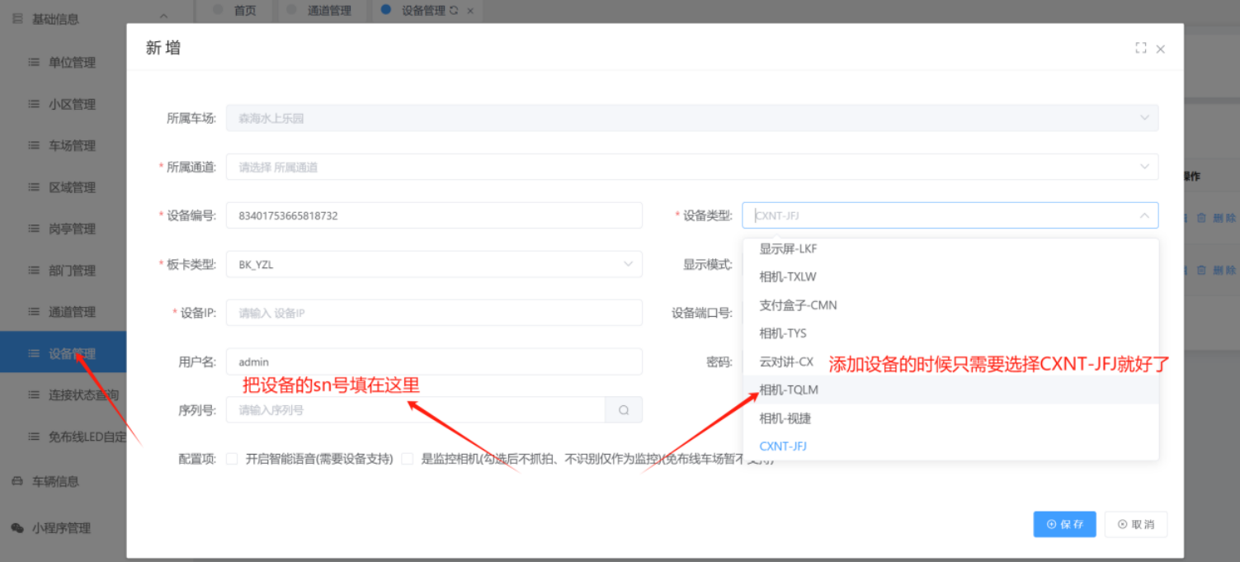Click the 基础信息 menu icon at top left
This screenshot has width=1240, height=562.
click(17, 18)
